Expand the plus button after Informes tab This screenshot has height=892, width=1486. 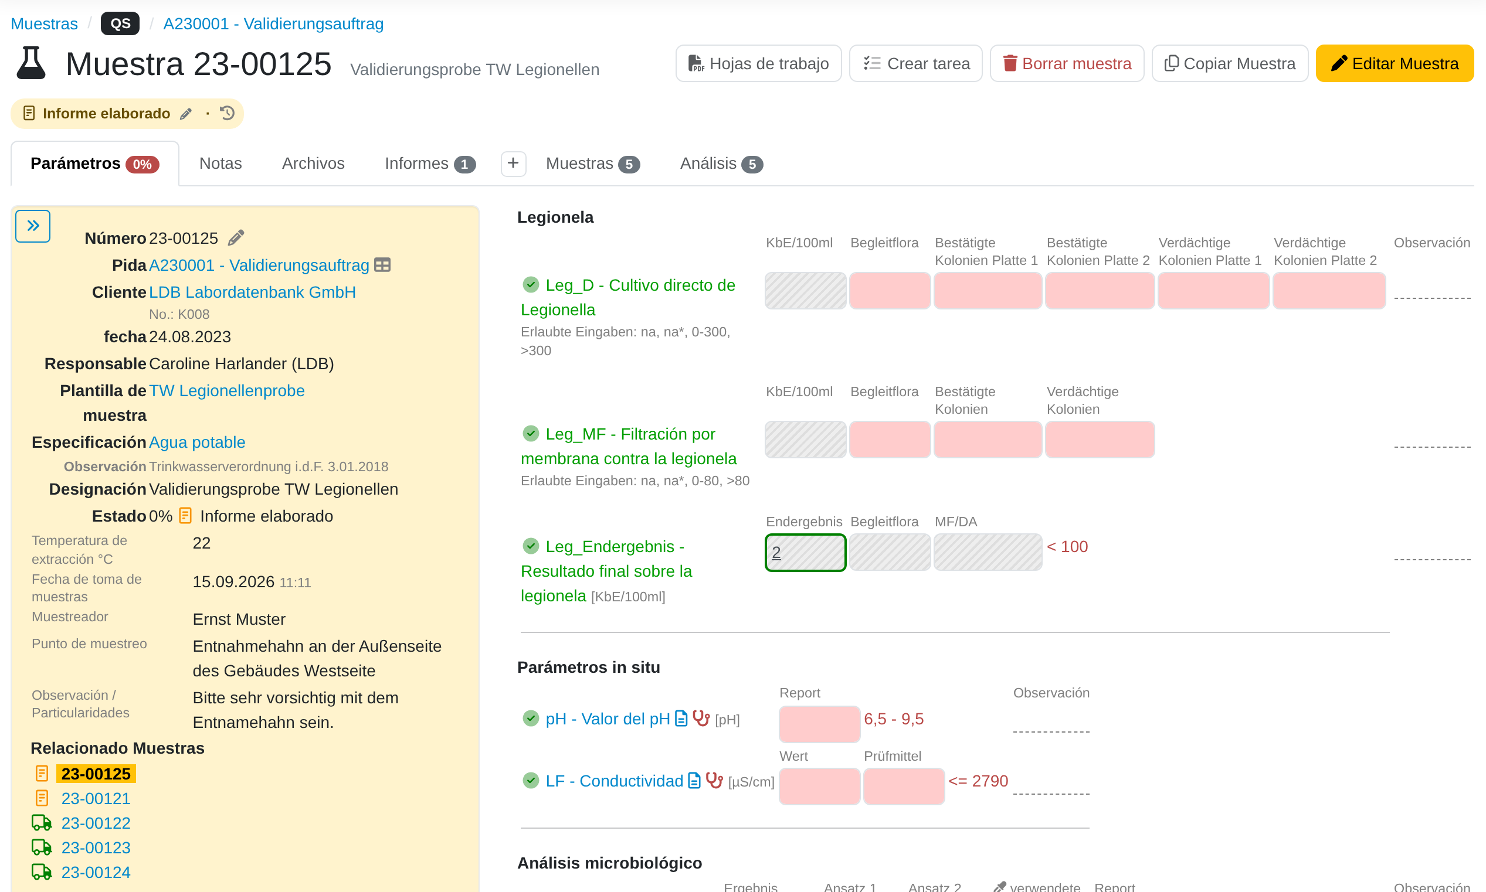pyautogui.click(x=513, y=164)
